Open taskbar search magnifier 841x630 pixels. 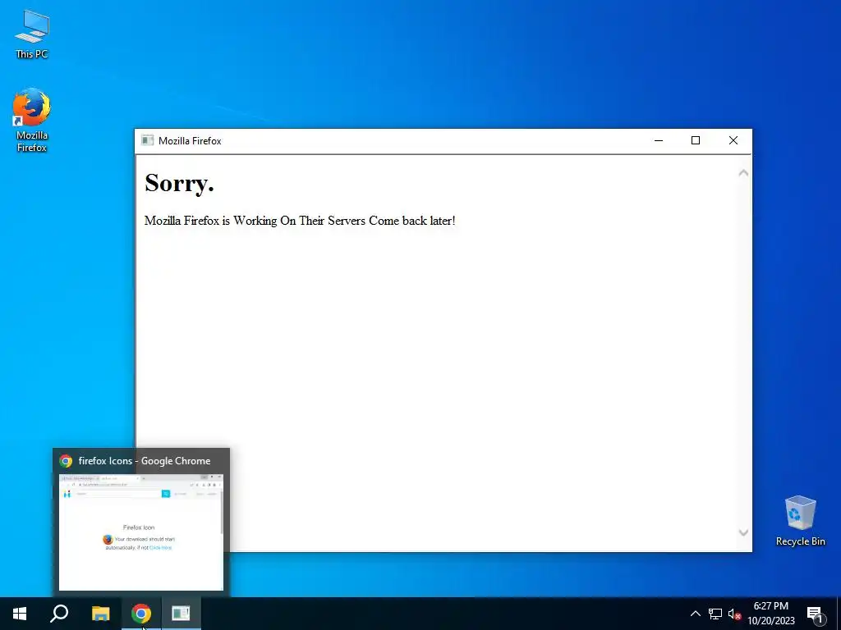click(59, 614)
